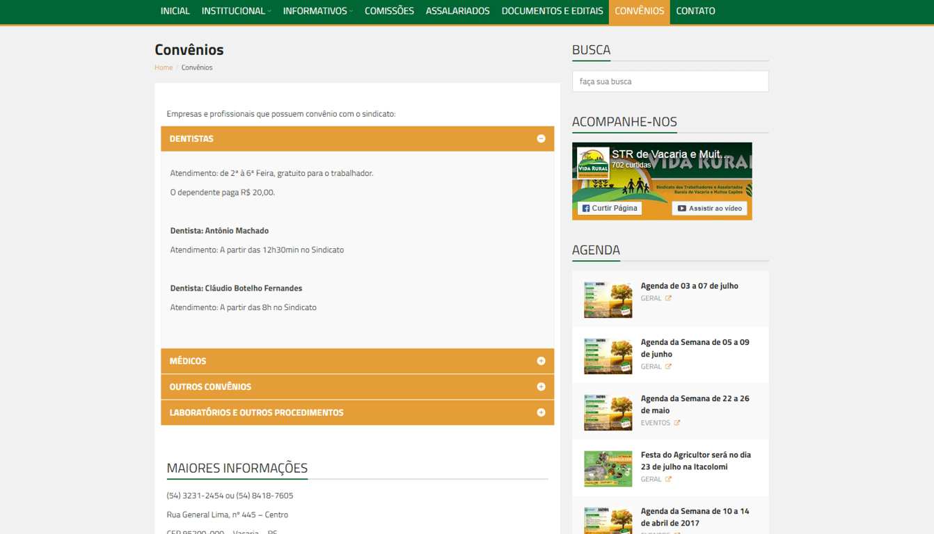The width and height of the screenshot is (934, 534).
Task: Click the Festa do Agricultor thumbnail
Action: click(608, 469)
